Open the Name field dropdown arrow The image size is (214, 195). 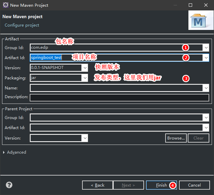coord(206,88)
